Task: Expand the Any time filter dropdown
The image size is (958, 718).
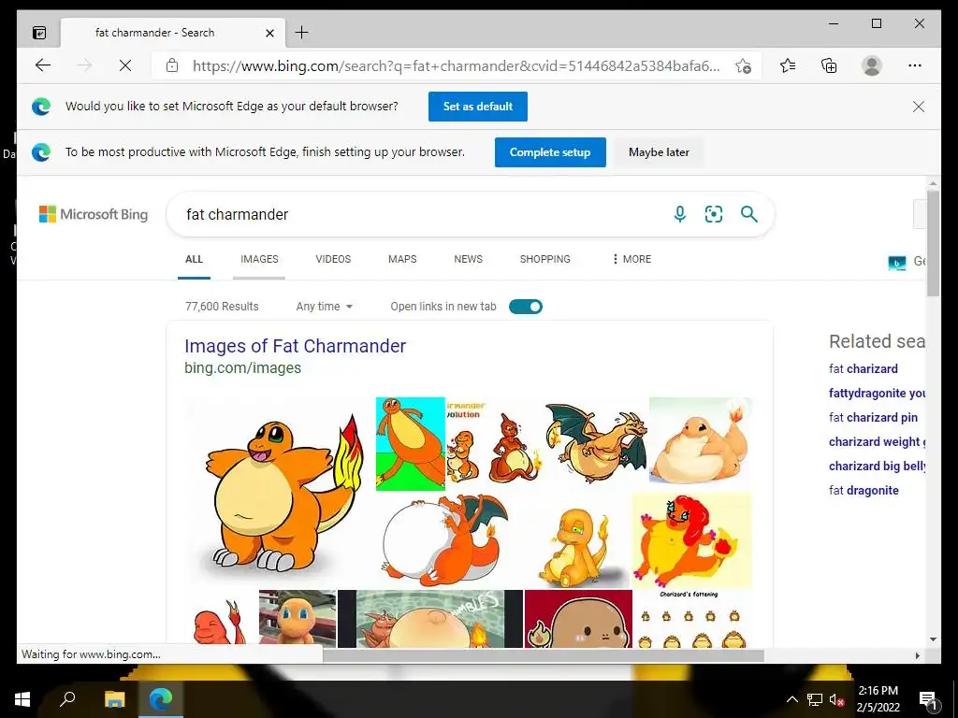Action: [325, 307]
